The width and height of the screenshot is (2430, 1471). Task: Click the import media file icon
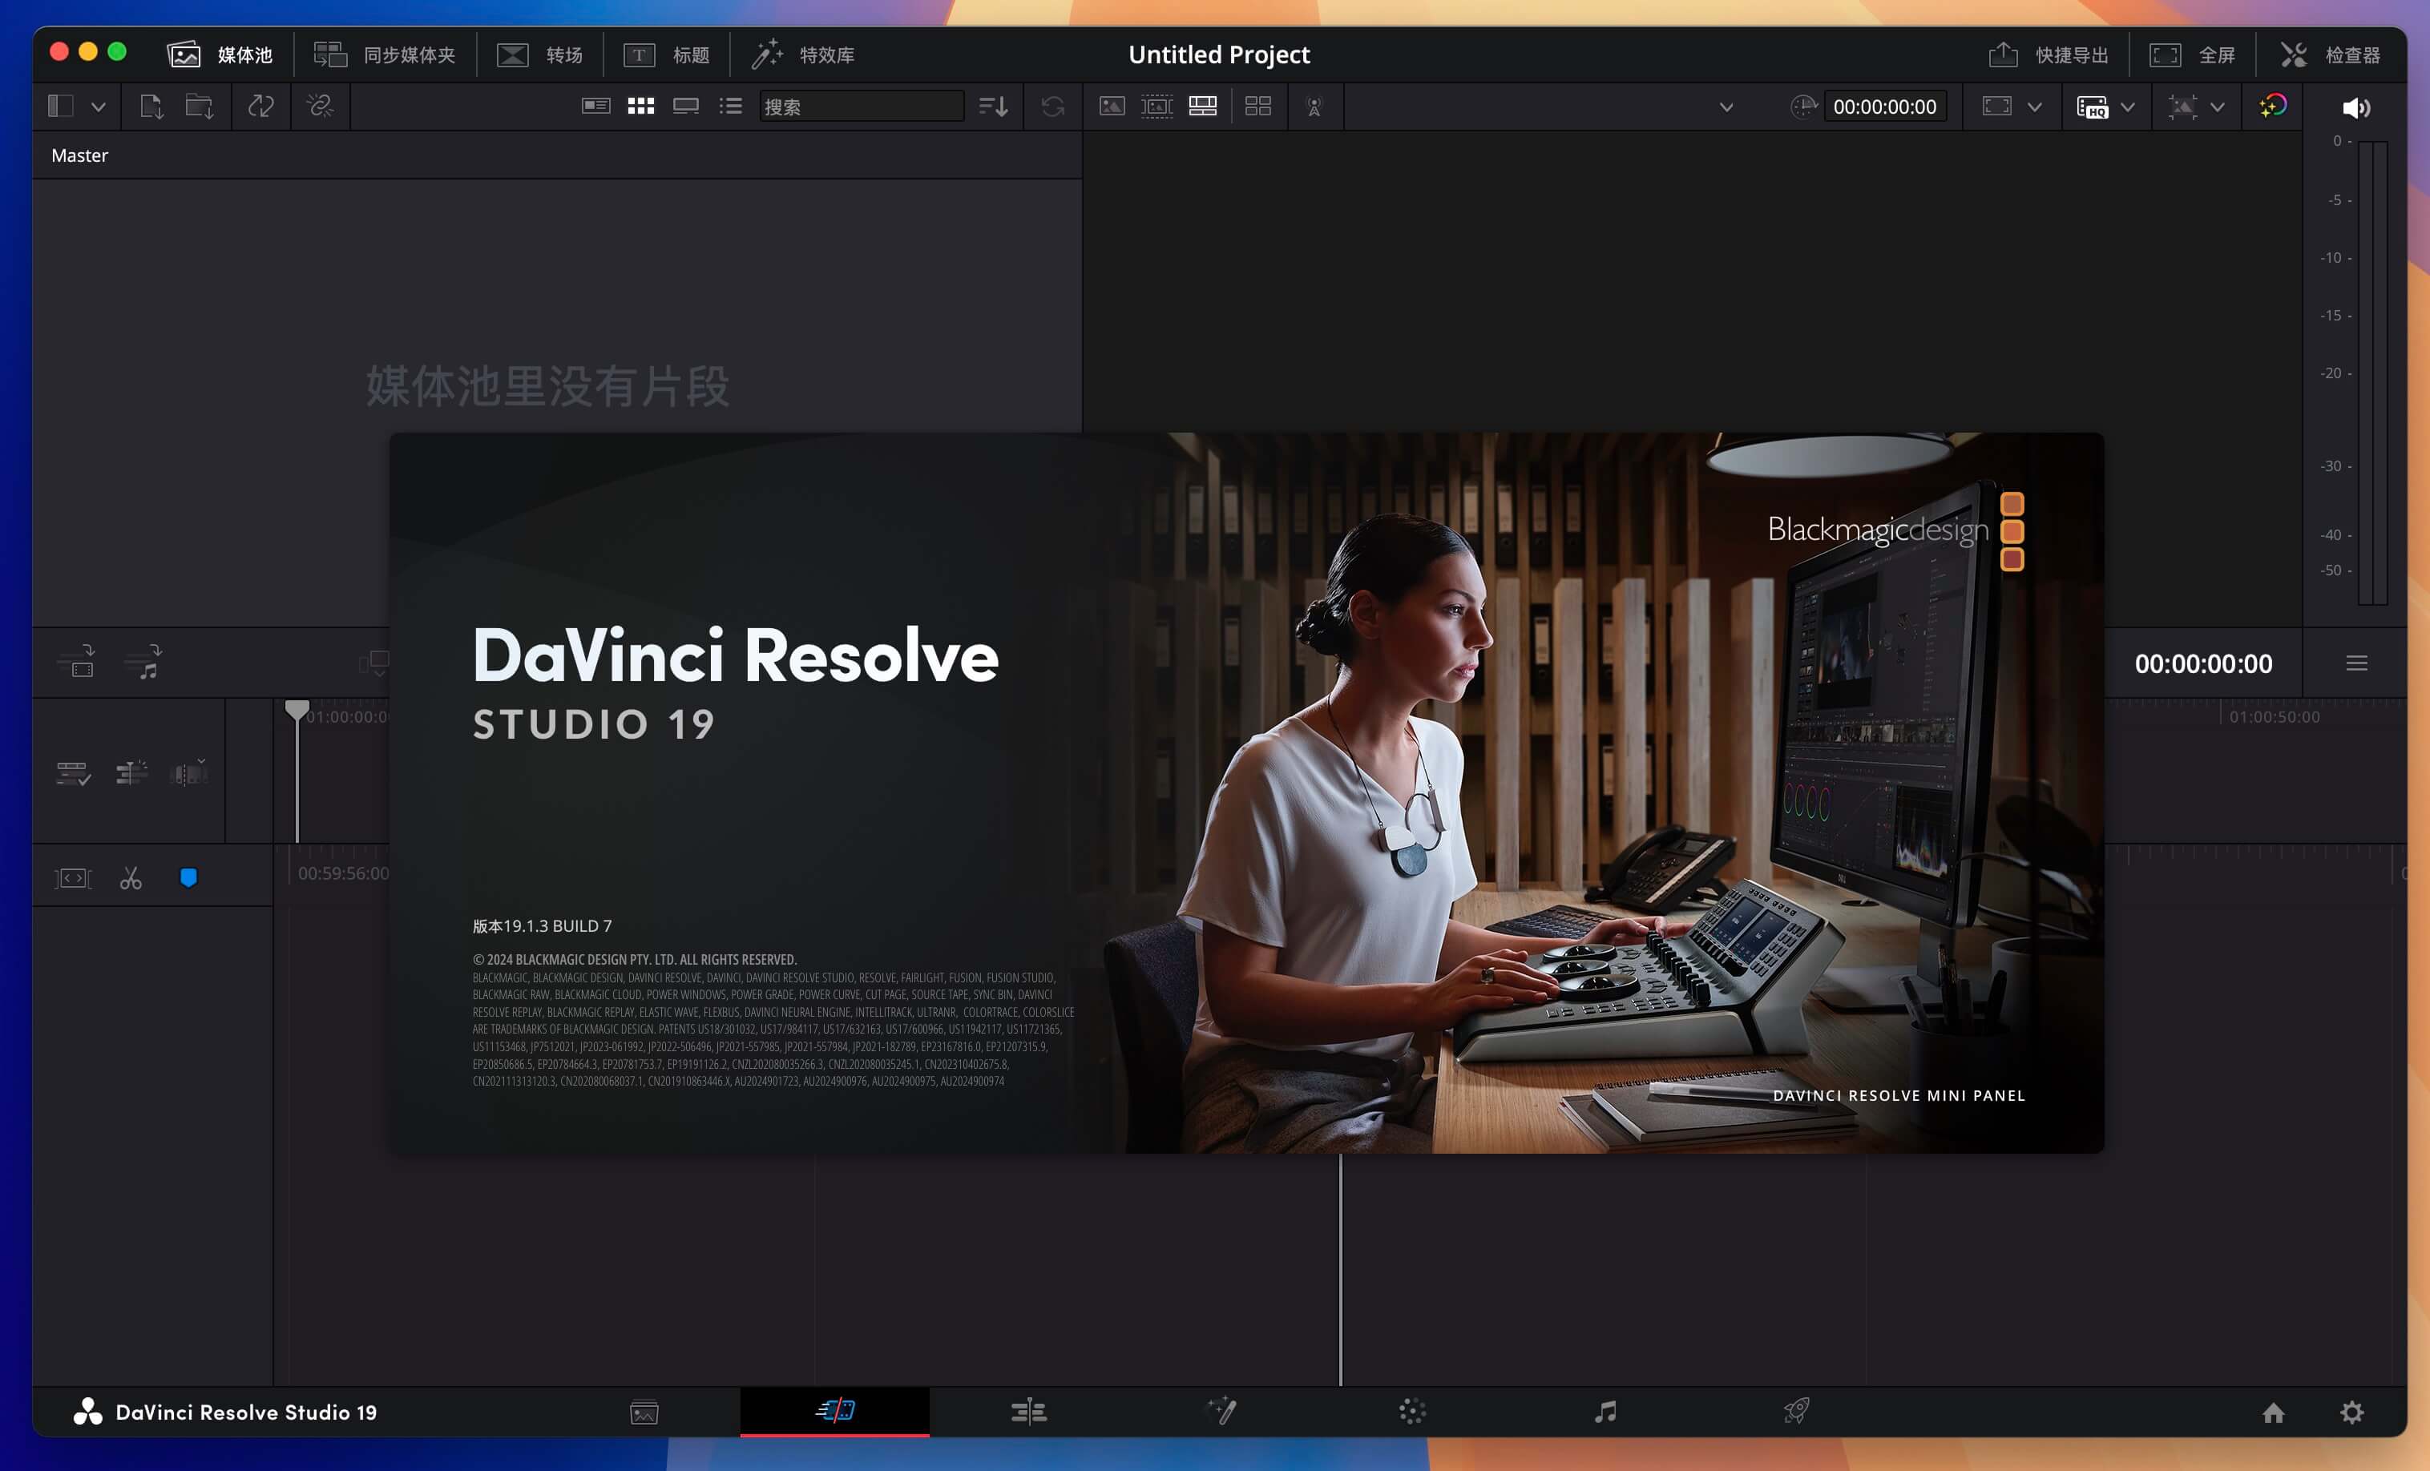[x=151, y=106]
